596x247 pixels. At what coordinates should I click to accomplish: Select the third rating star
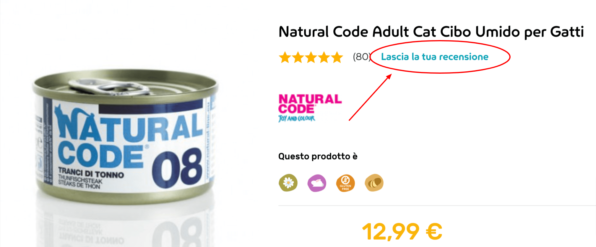[x=311, y=57]
